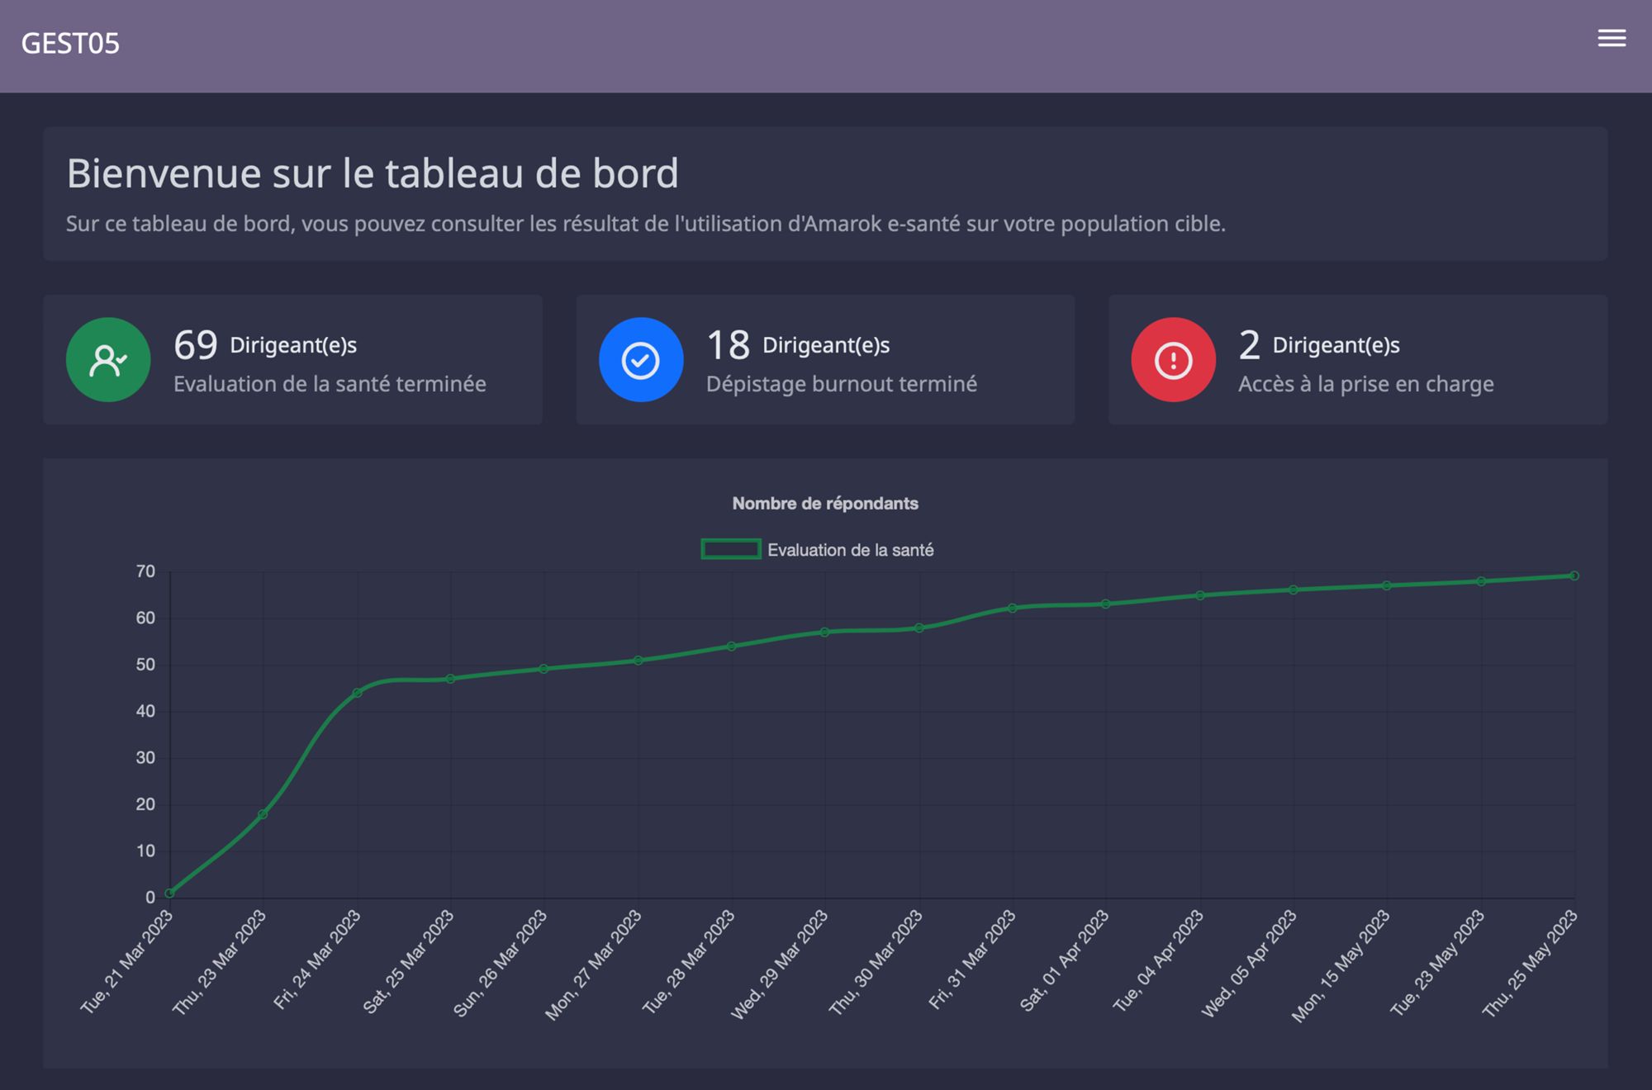
Task: Click the Nombre de répondants chart title
Action: coord(824,504)
